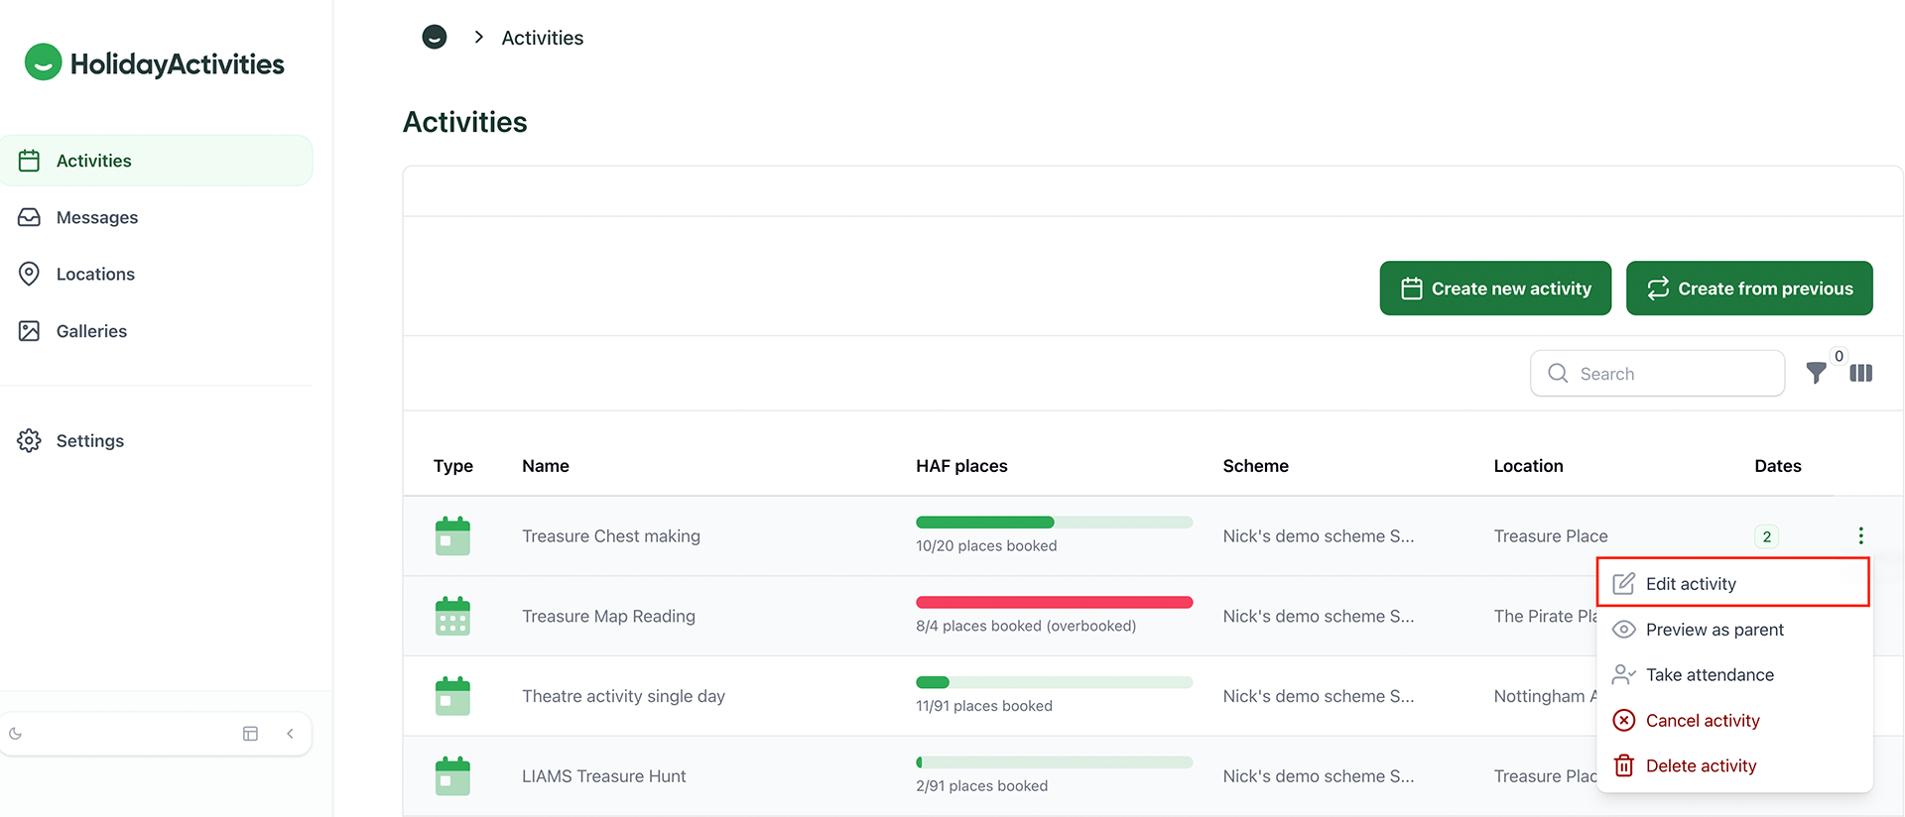Click the calendar icon for Treasure Map Reading
The width and height of the screenshot is (1905, 817).
pos(452,616)
